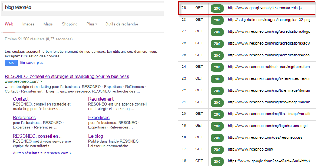The width and height of the screenshot is (316, 168).
Task: Select the google.fr/url?sa=f request URL
Action: point(269,161)
